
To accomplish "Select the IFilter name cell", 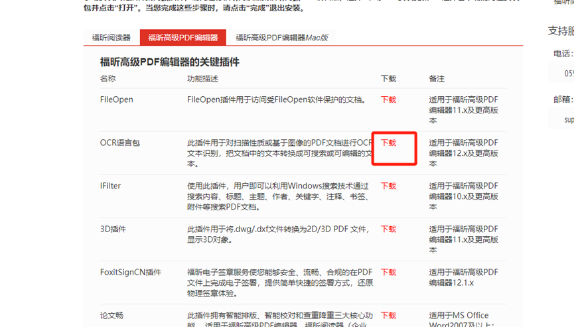I will point(110,186).
